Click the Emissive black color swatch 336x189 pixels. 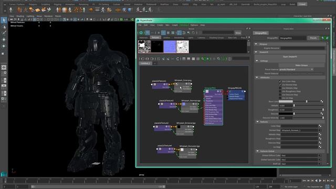tap(286, 113)
